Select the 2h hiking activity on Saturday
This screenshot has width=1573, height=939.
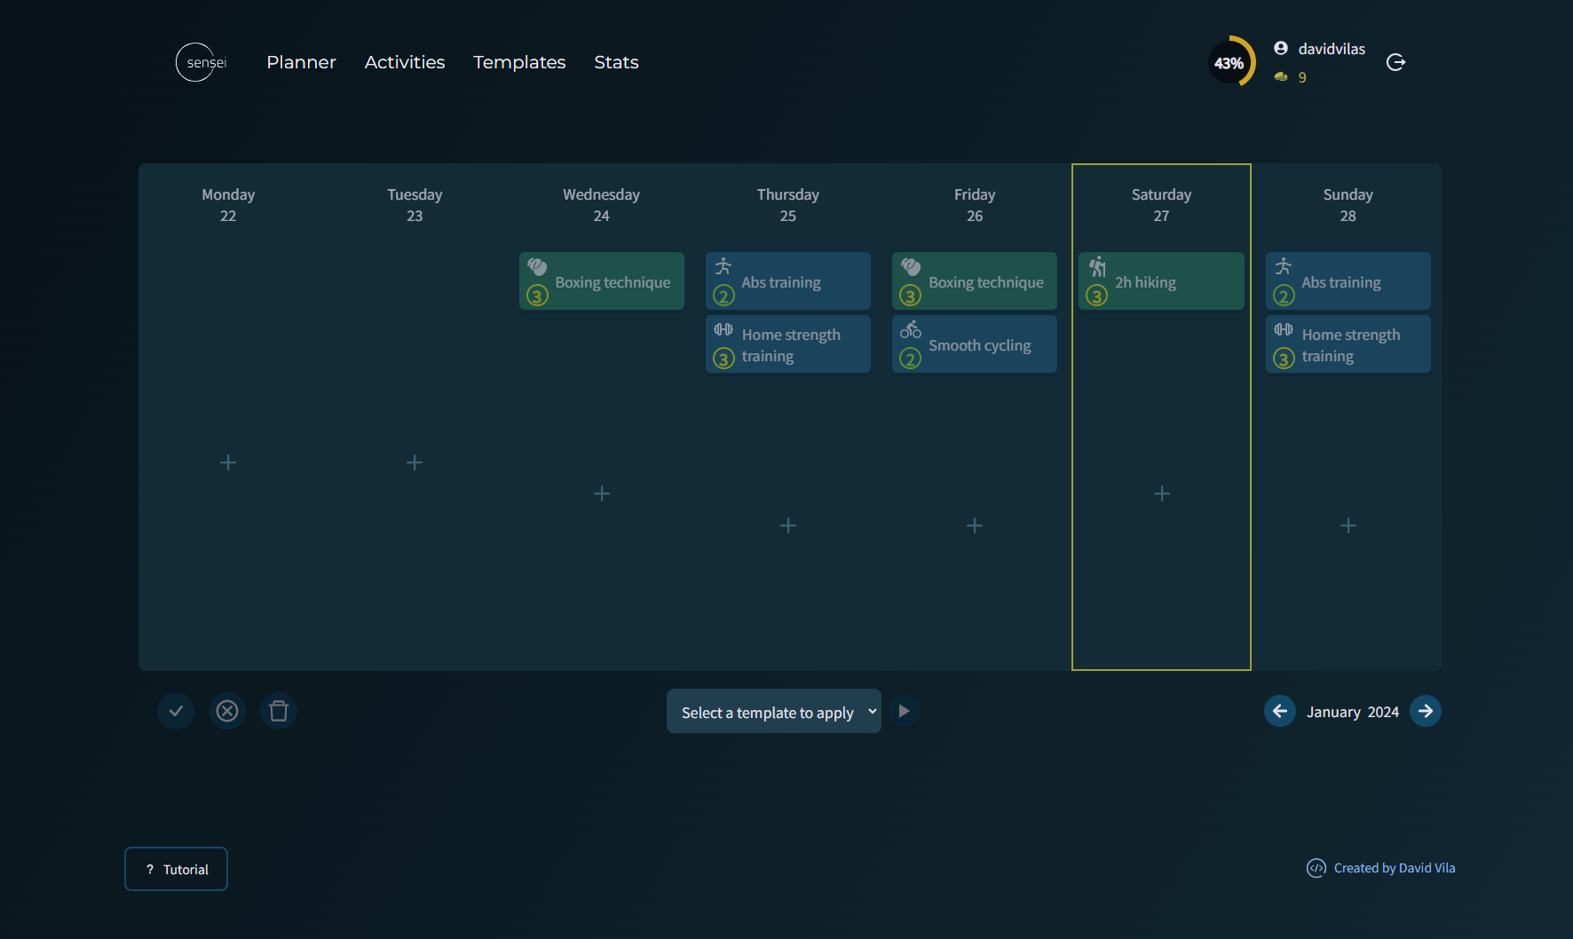1161,281
